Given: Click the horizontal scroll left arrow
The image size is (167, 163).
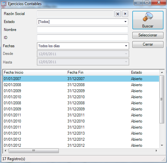Looking at the screenshot, I should coord(5,151).
